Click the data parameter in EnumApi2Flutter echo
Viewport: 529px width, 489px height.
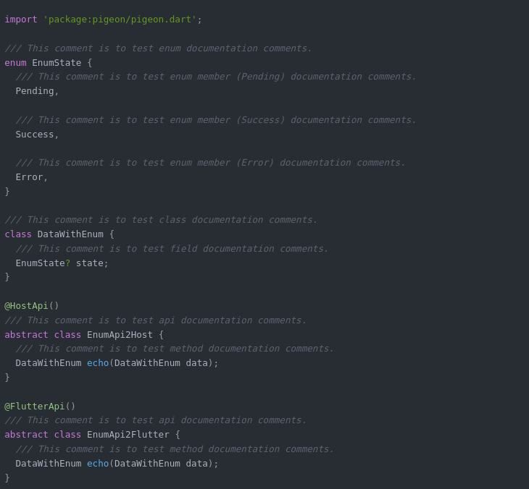tap(196, 464)
